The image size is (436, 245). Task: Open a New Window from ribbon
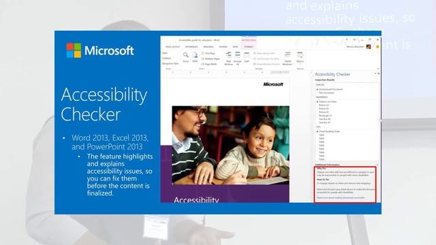pos(228,59)
